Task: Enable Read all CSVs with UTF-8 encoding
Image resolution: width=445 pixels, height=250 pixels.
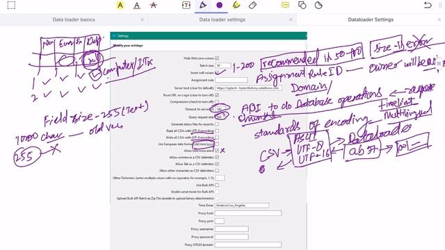Action: coord(217,131)
